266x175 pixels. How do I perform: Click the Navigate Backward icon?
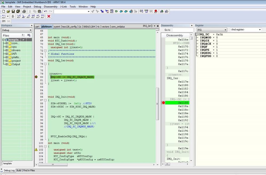[131, 11]
